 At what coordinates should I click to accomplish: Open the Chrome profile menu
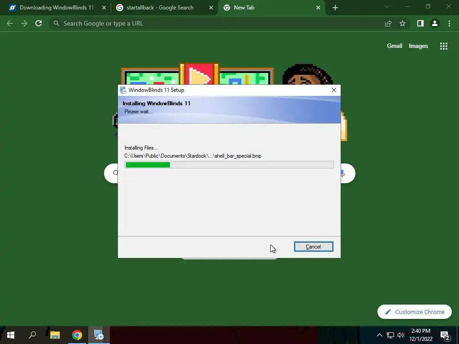435,23
